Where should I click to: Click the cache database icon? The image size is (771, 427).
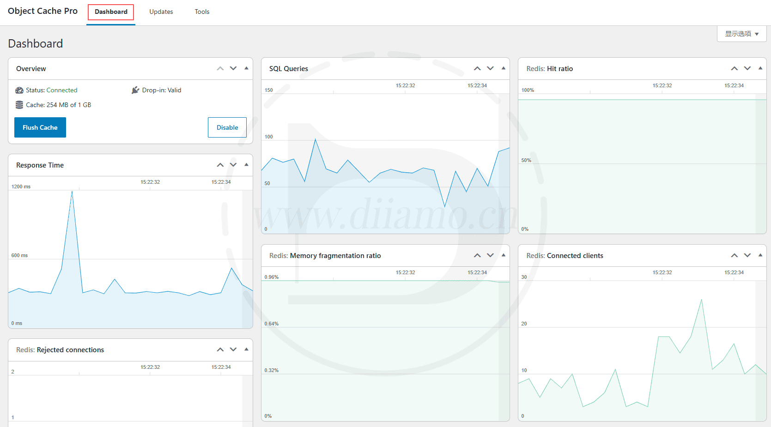[x=19, y=105]
